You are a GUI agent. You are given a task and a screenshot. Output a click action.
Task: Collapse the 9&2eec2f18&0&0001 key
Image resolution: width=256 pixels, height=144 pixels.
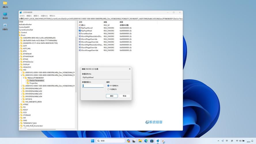point(24,78)
